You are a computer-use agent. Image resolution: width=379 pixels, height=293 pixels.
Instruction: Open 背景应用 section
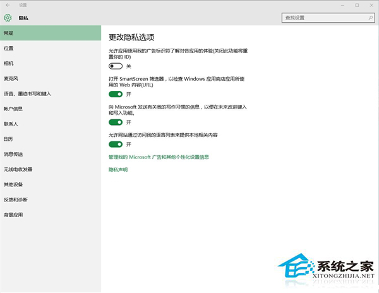[x=51, y=215]
